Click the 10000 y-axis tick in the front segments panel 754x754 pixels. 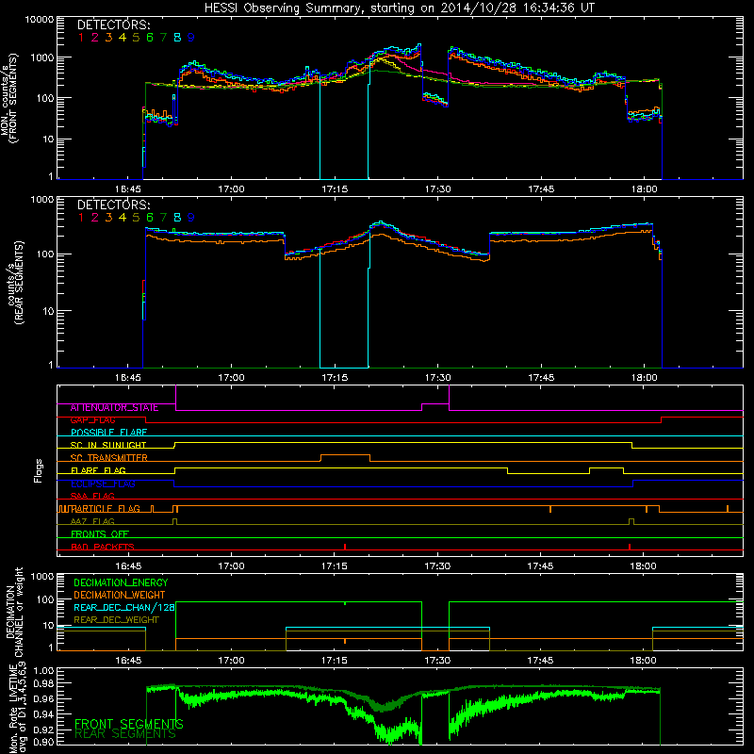40,20
